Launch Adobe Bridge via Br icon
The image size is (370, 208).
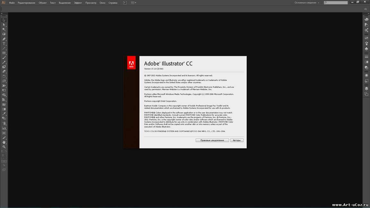pyautogui.click(x=125, y=3)
